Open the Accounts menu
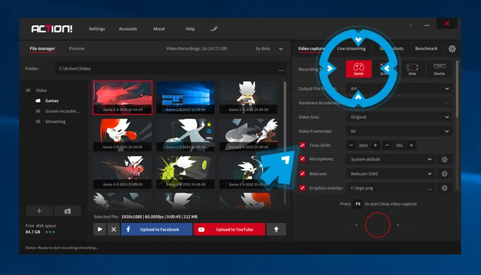 127,29
